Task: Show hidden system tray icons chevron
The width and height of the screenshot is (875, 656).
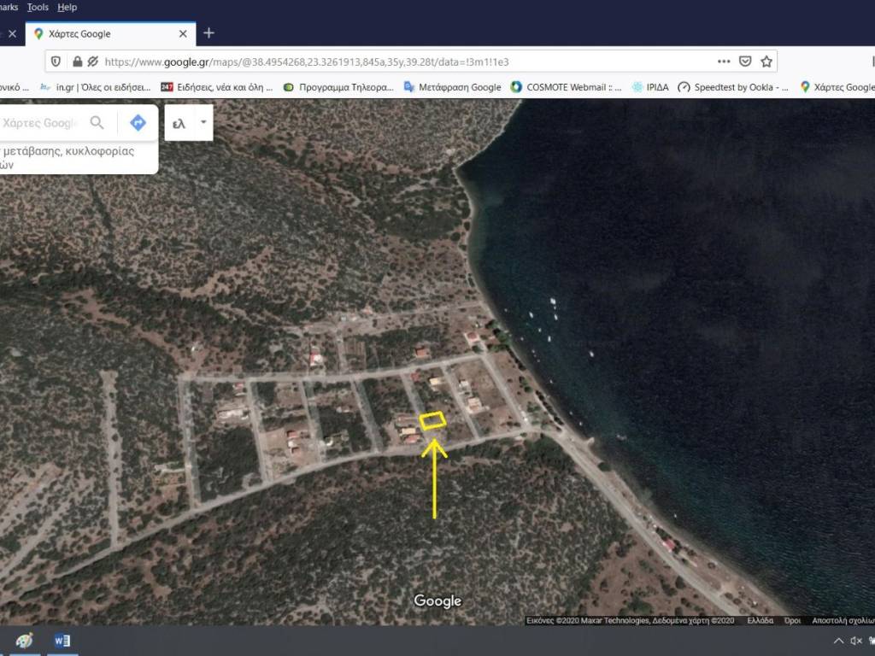Action: [838, 641]
